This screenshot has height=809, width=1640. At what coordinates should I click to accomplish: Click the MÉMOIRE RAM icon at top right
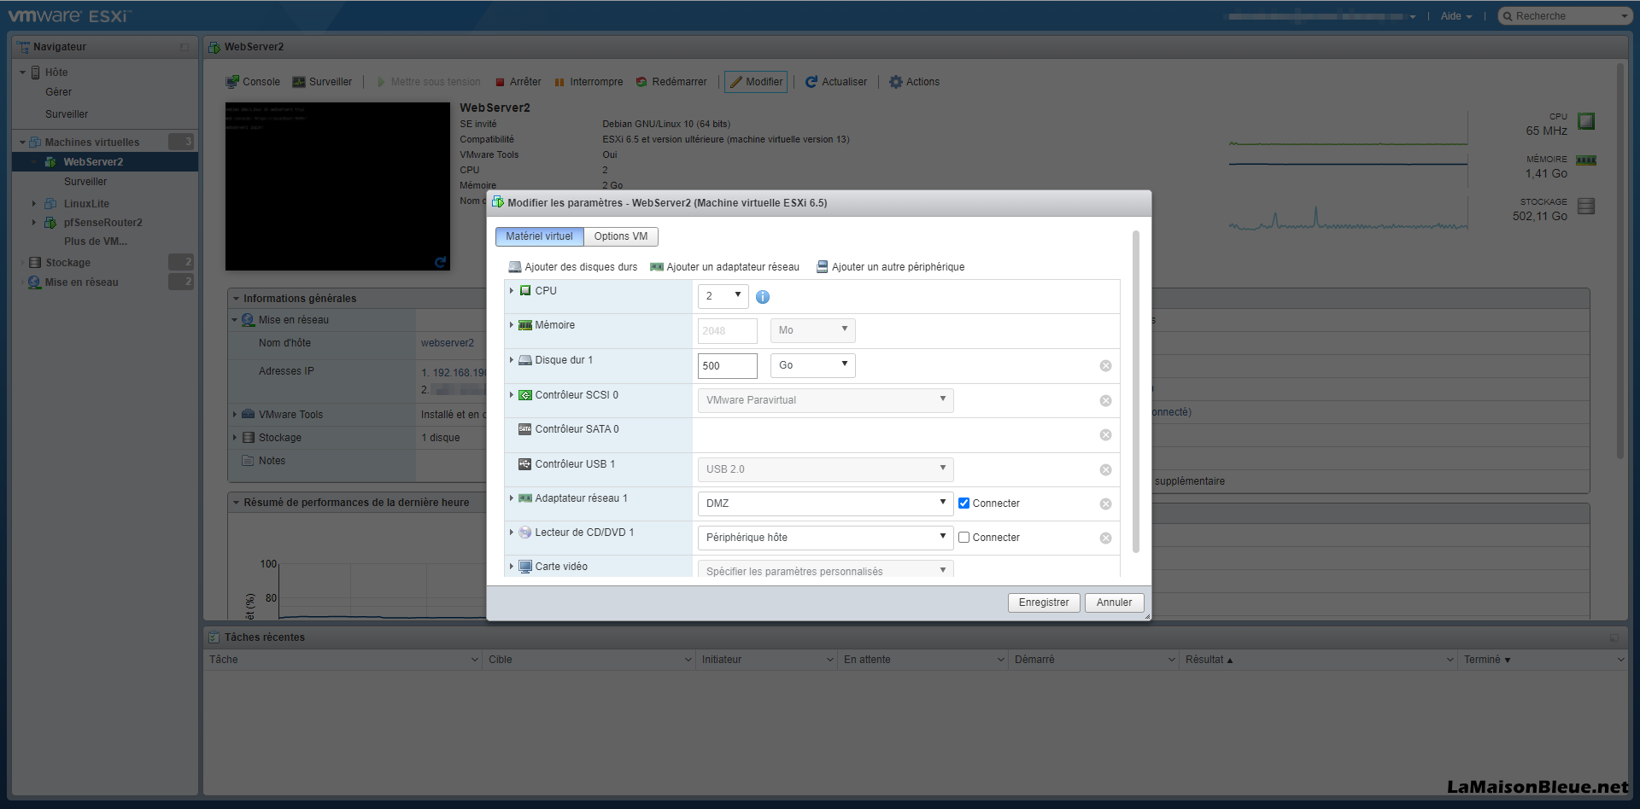tap(1586, 160)
